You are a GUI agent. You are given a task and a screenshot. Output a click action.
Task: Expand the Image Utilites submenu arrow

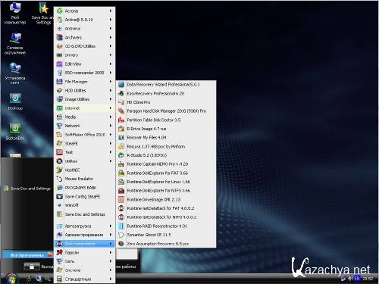coord(111,99)
